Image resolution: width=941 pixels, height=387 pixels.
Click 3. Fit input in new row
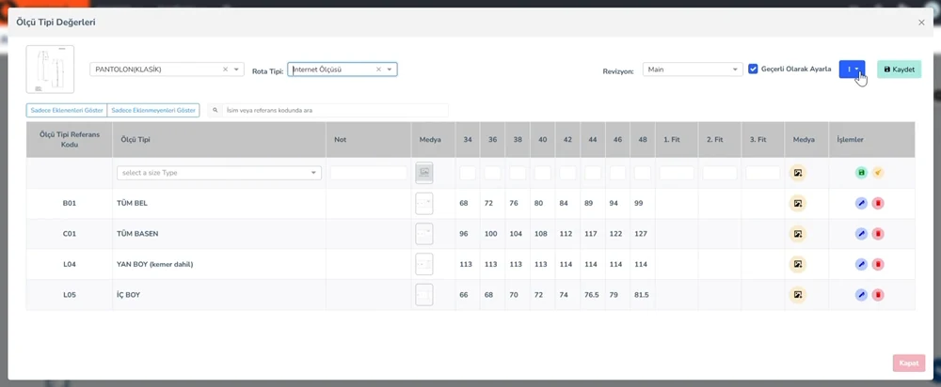(763, 173)
